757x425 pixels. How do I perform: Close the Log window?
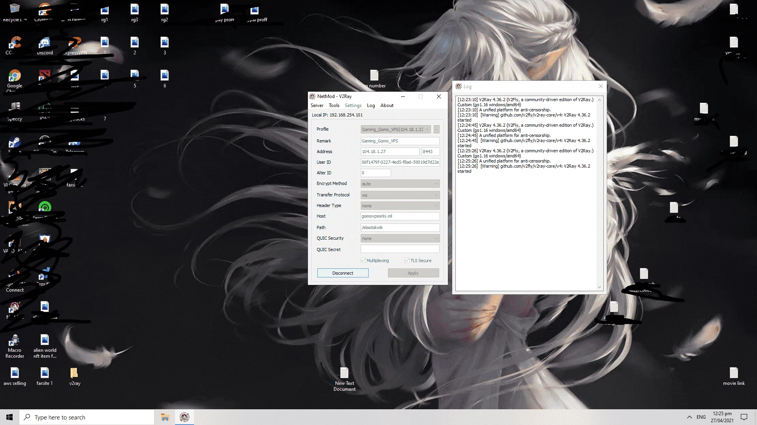[600, 86]
